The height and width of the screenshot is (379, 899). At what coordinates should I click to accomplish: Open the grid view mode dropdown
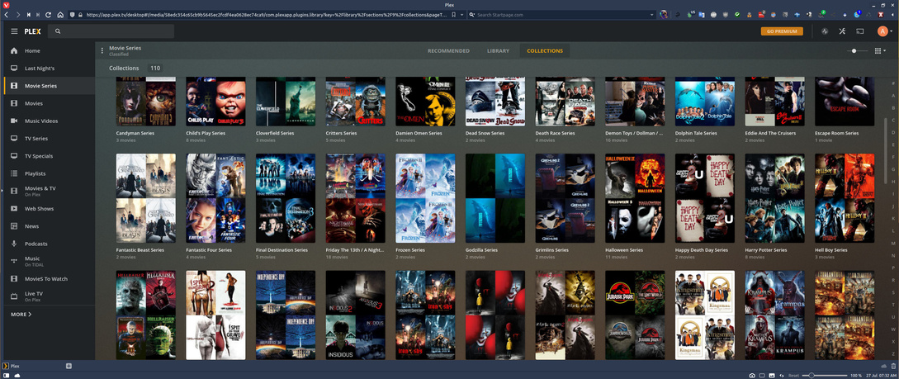tap(880, 51)
